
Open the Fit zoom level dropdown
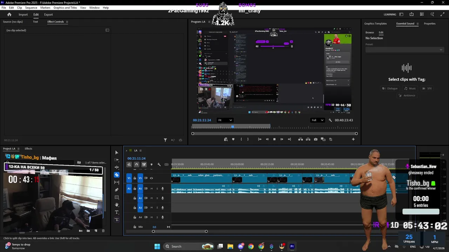[225, 120]
